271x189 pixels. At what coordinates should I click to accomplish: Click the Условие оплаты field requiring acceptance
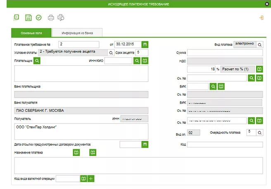pyautogui.click(x=73, y=52)
